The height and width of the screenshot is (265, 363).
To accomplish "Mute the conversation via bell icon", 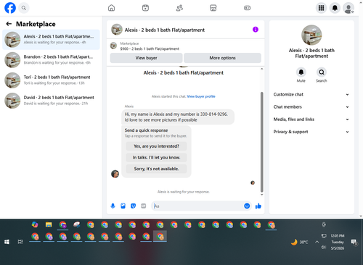I will (x=301, y=72).
